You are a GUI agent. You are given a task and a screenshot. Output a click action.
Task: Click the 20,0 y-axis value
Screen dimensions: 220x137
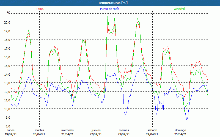(x=7, y=22)
